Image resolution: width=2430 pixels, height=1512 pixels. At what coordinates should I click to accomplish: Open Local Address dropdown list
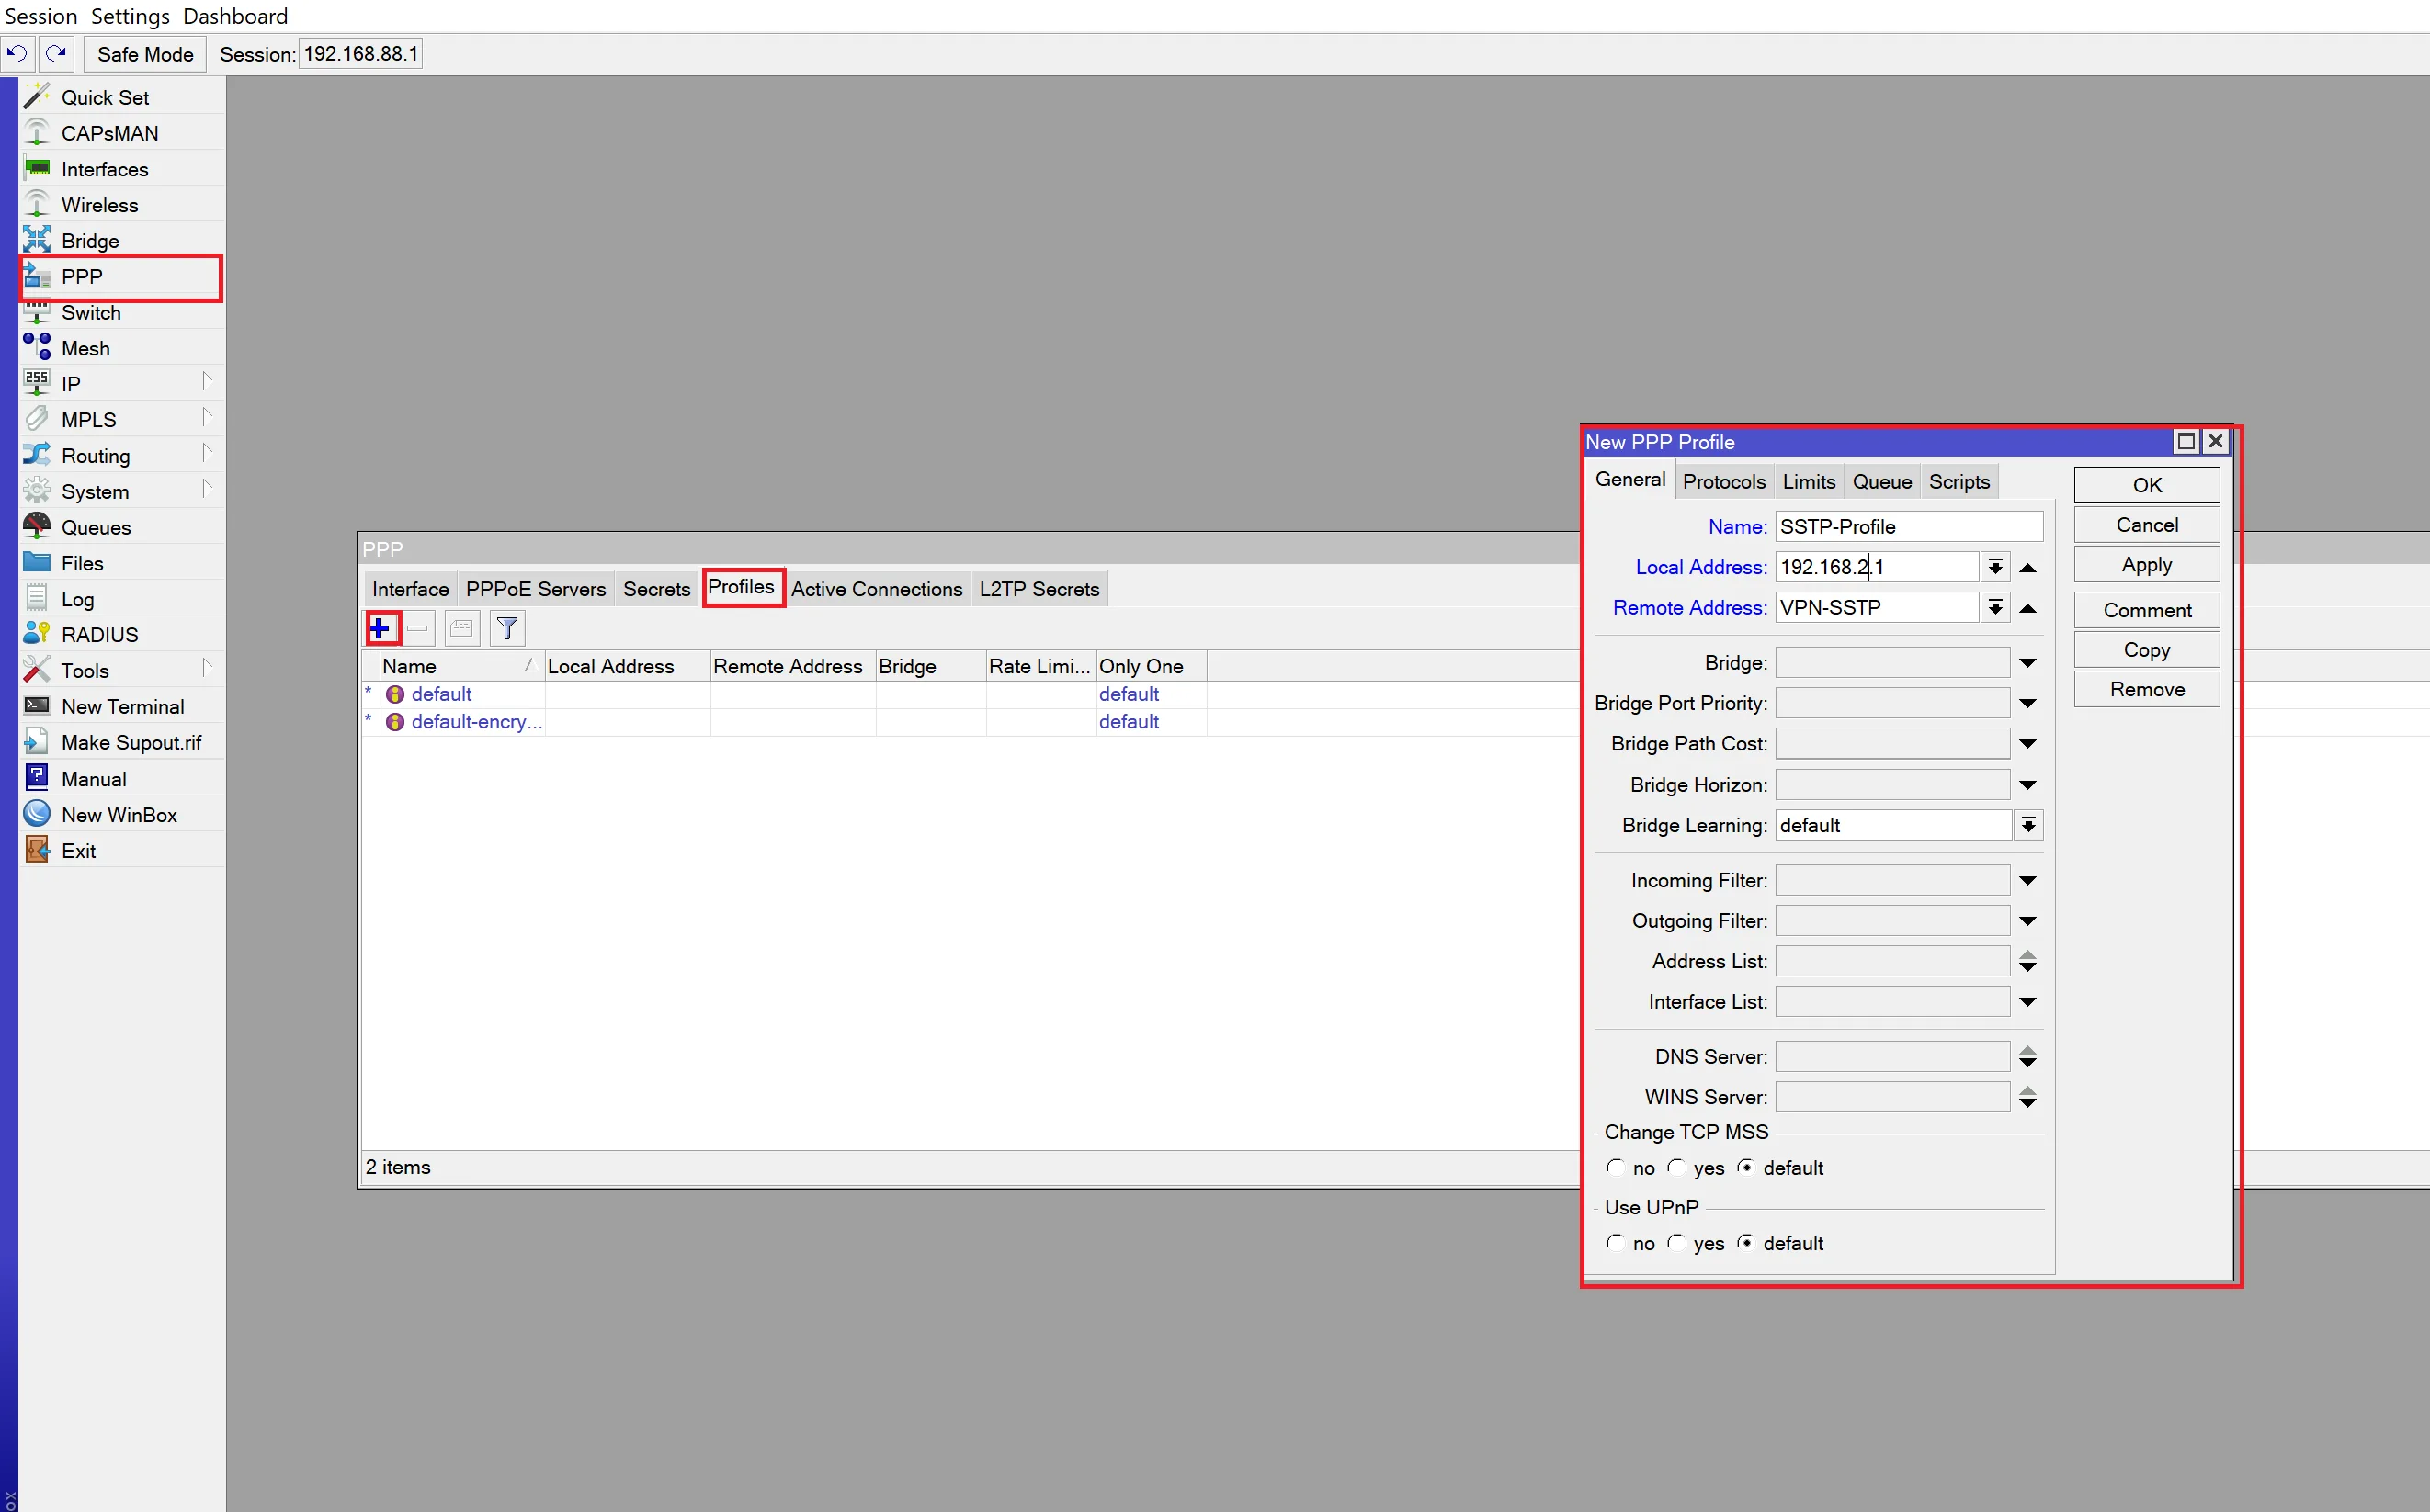[1994, 567]
